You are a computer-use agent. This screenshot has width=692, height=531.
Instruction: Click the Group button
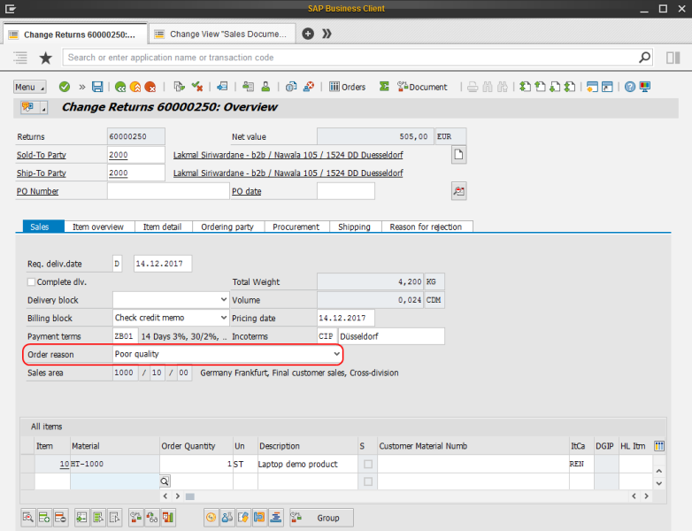click(321, 518)
